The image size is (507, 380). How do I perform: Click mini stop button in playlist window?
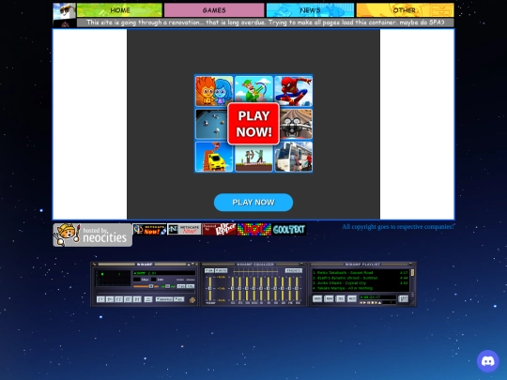[373, 302]
